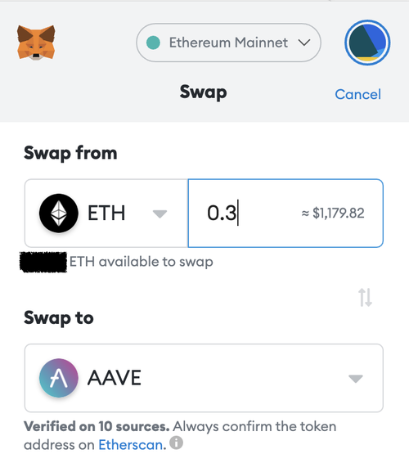
Task: Click the Swap page heading
Action: pyautogui.click(x=203, y=92)
